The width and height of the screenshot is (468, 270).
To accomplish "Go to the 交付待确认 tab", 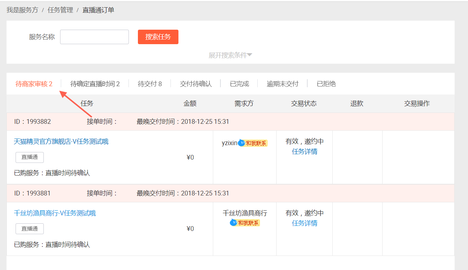I will pyautogui.click(x=195, y=84).
